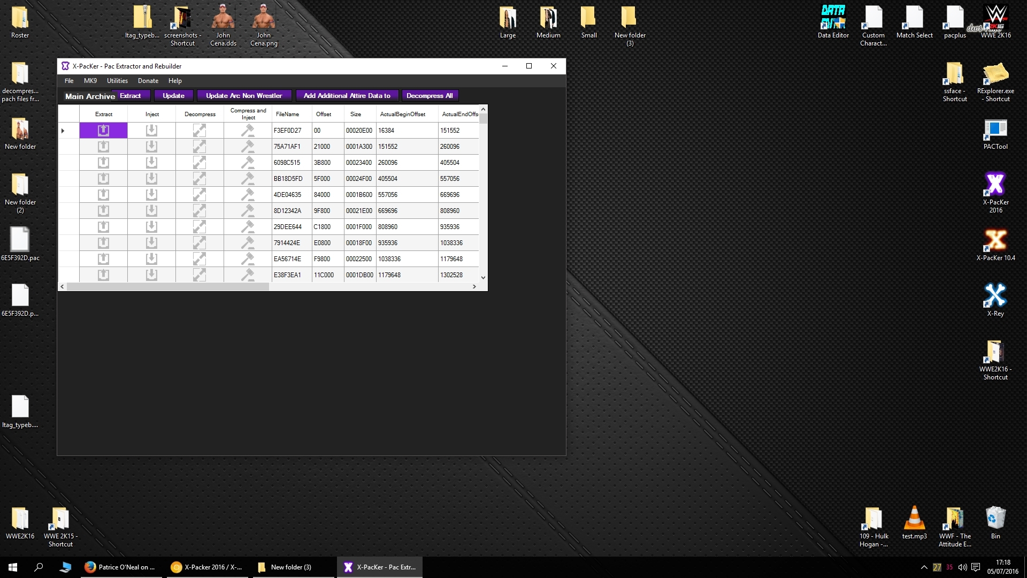The height and width of the screenshot is (578, 1027).
Task: Click the horizontal scrollbar right arrow
Action: (474, 287)
